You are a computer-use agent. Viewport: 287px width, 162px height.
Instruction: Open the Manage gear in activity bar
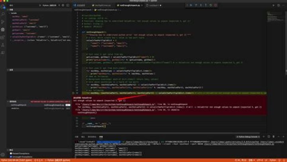[3, 155]
